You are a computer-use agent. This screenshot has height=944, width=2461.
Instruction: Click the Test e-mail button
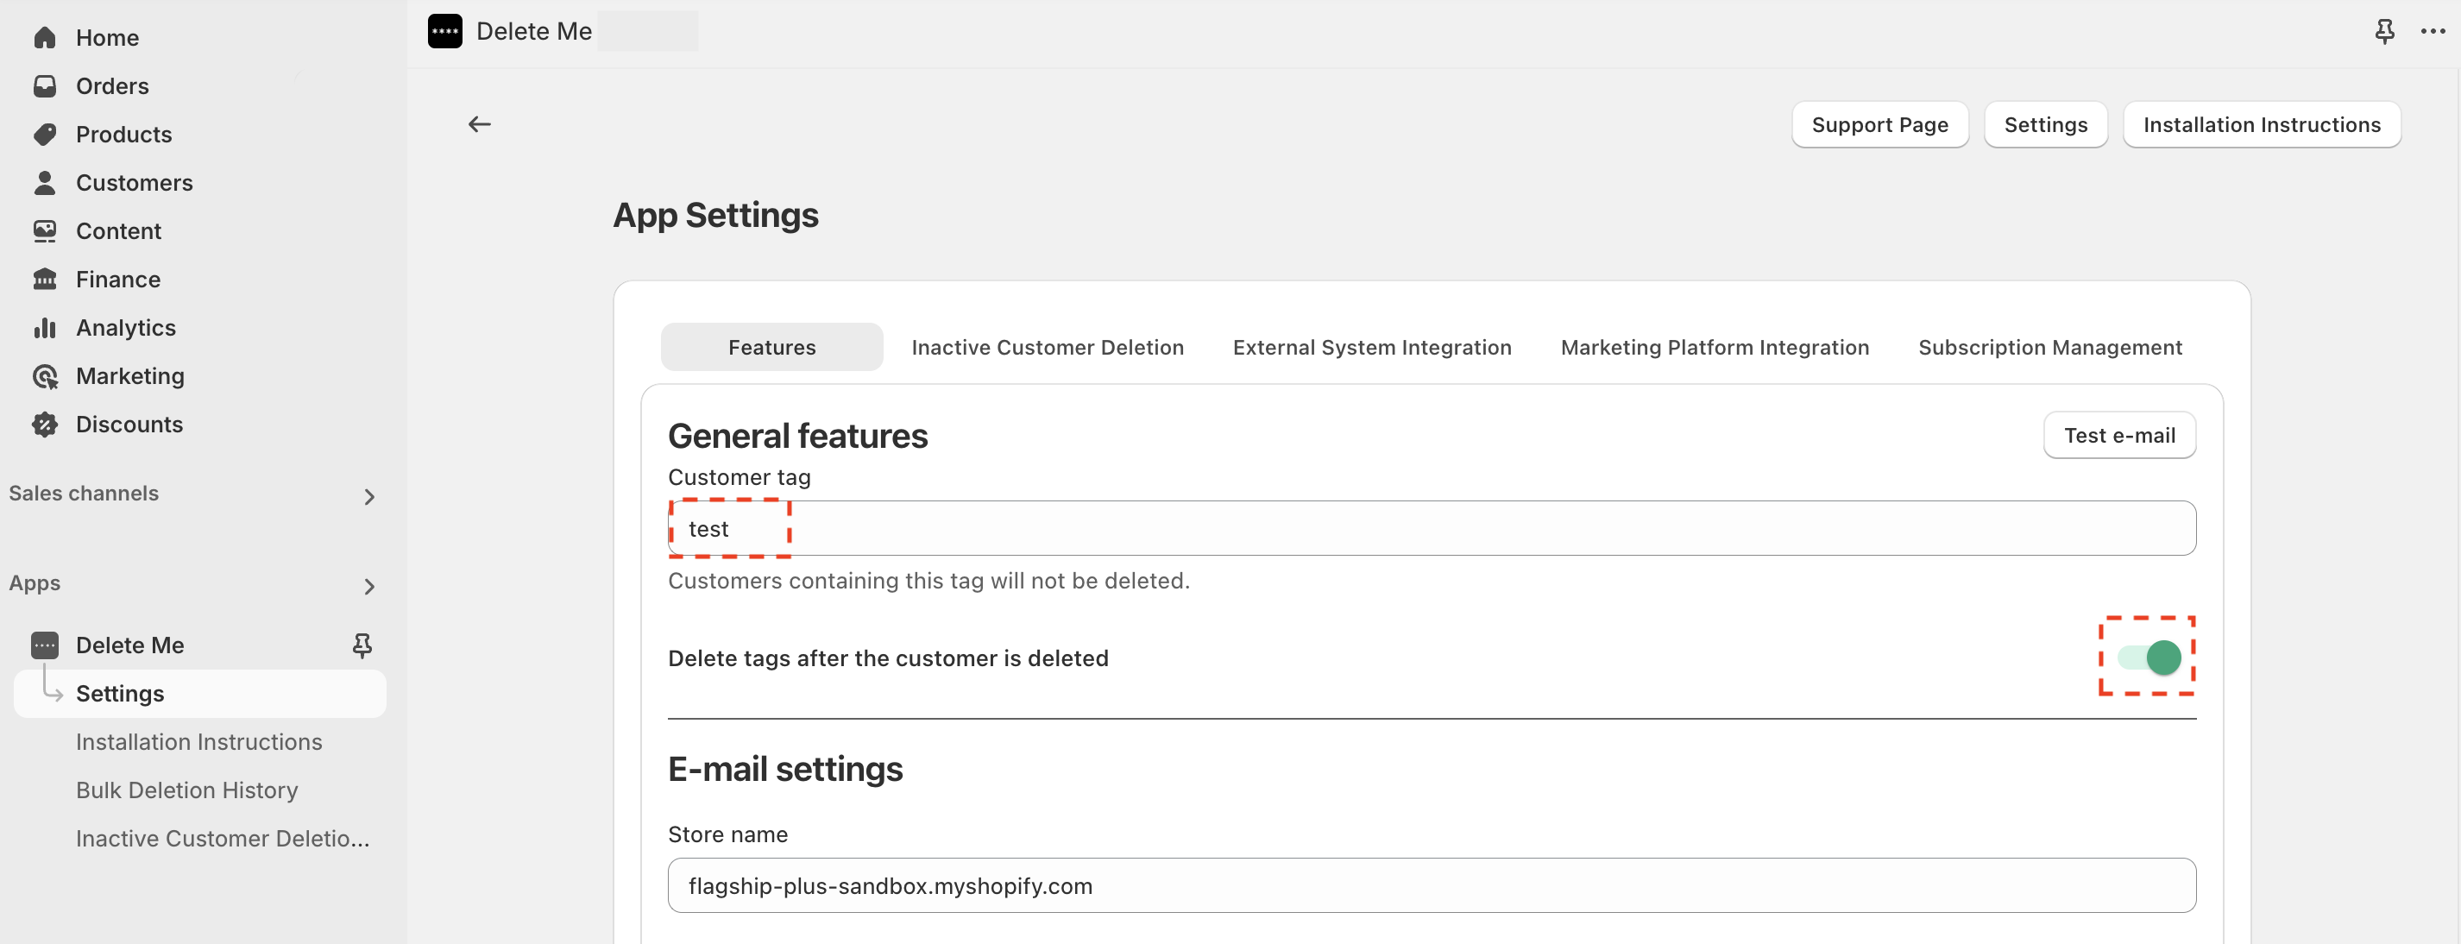pyautogui.click(x=2119, y=436)
